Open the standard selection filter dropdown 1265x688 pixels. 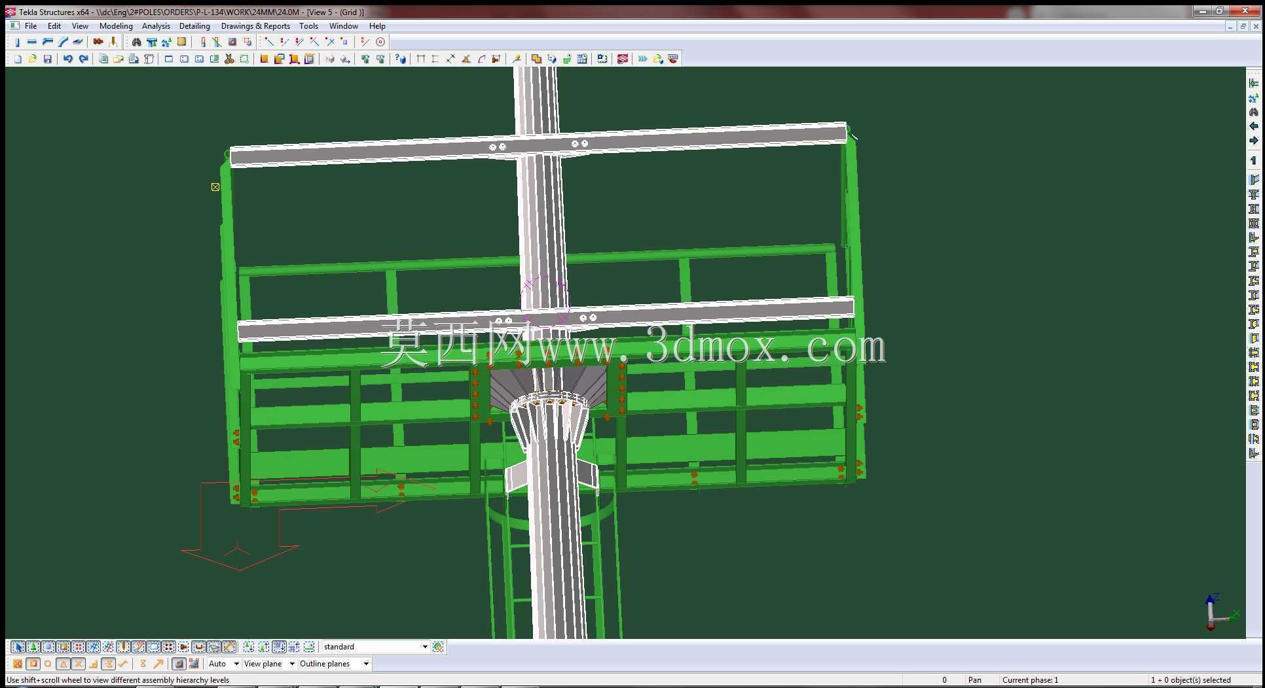(x=425, y=647)
